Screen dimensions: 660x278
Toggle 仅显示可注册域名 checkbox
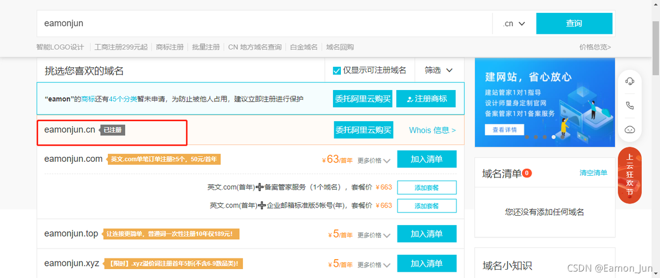tap(337, 71)
